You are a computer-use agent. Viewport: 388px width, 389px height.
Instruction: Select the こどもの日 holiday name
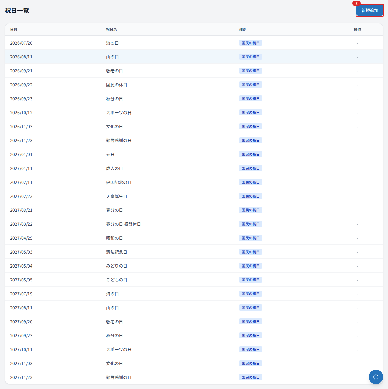click(x=117, y=280)
